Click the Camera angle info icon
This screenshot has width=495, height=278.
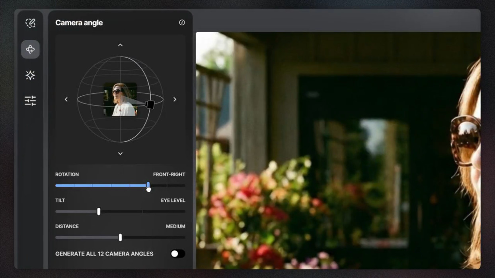pyautogui.click(x=182, y=23)
